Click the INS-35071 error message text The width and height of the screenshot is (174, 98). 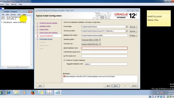click(90, 76)
